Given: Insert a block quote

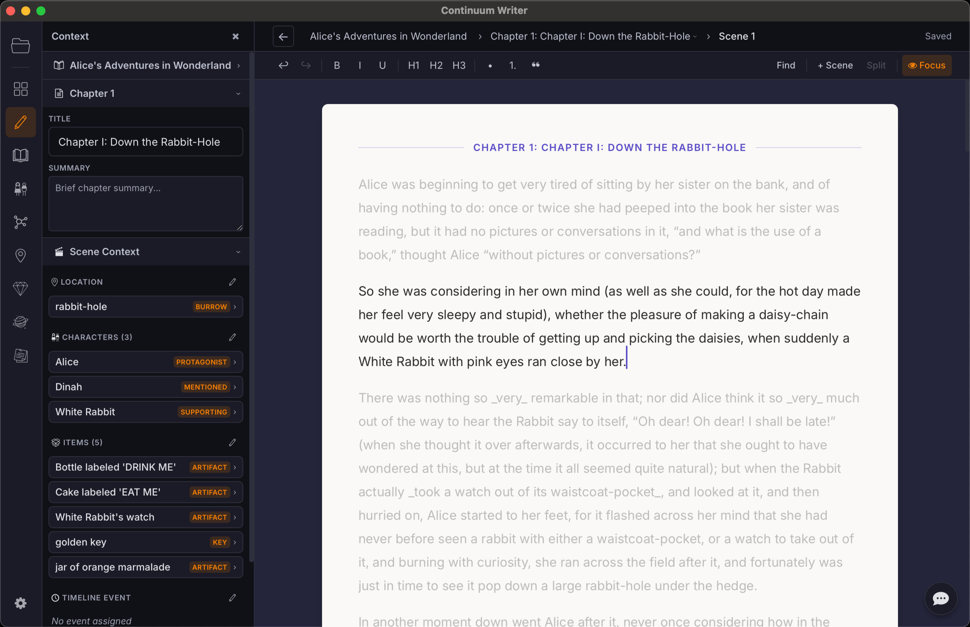Looking at the screenshot, I should pyautogui.click(x=536, y=65).
